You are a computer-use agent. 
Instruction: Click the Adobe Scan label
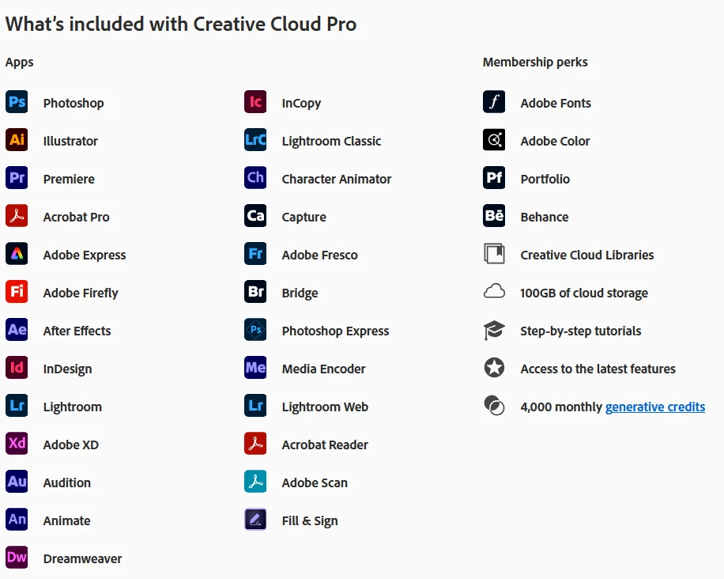(315, 482)
